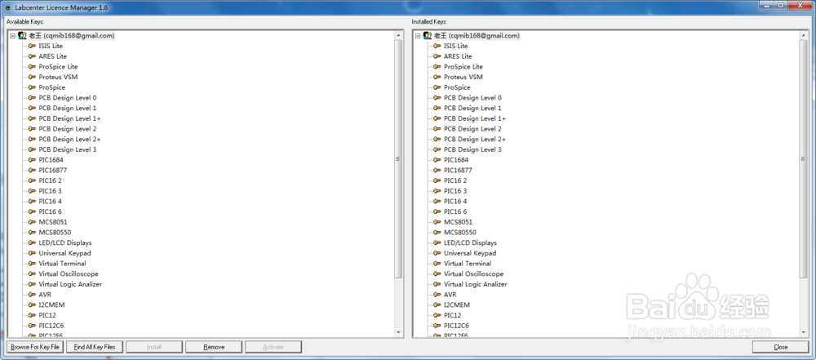This screenshot has height=360, width=816.
Task: Click user icon of 老王 in Available Keys
Action: (22, 35)
